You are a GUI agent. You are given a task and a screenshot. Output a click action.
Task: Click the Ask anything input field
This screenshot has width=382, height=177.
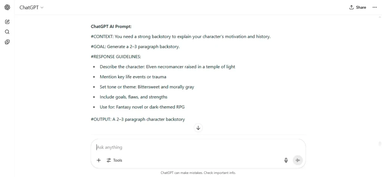click(x=198, y=147)
